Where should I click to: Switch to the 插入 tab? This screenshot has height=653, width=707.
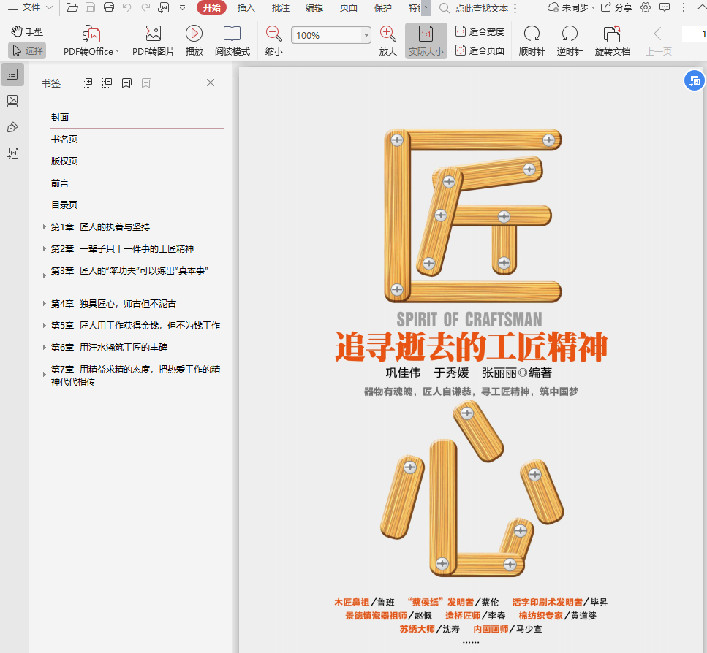click(x=246, y=7)
